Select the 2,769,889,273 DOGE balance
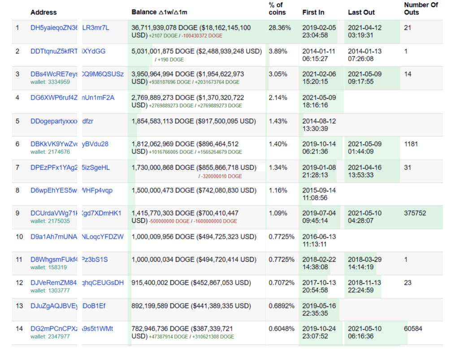The height and width of the screenshot is (349, 459). [x=163, y=97]
